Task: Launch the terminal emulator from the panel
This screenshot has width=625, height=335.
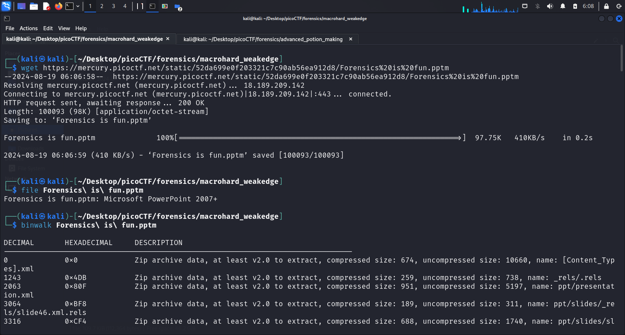Action: point(69,6)
